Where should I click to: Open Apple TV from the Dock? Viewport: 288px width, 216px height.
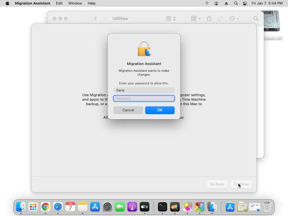point(145,207)
